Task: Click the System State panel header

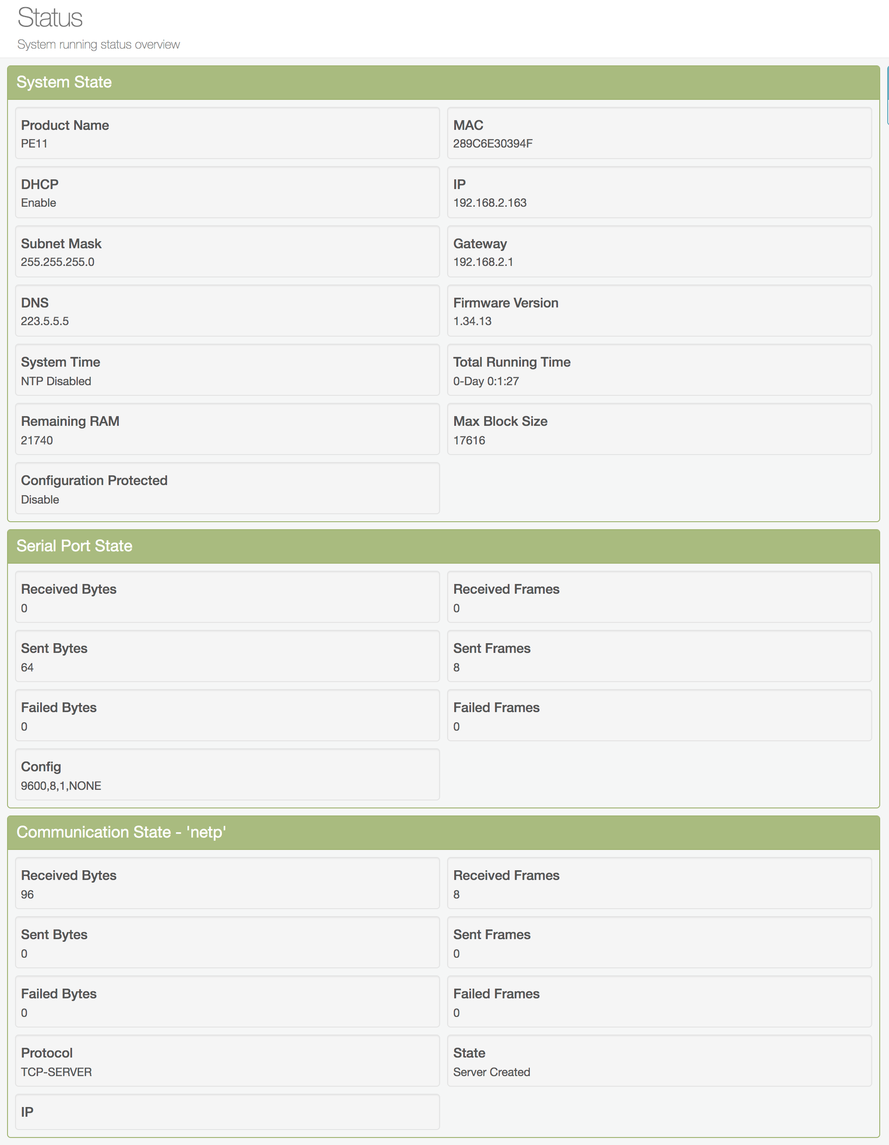Action: coord(64,82)
